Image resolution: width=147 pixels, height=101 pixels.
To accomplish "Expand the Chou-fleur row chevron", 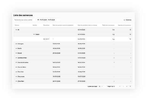I will click(x=16, y=81).
